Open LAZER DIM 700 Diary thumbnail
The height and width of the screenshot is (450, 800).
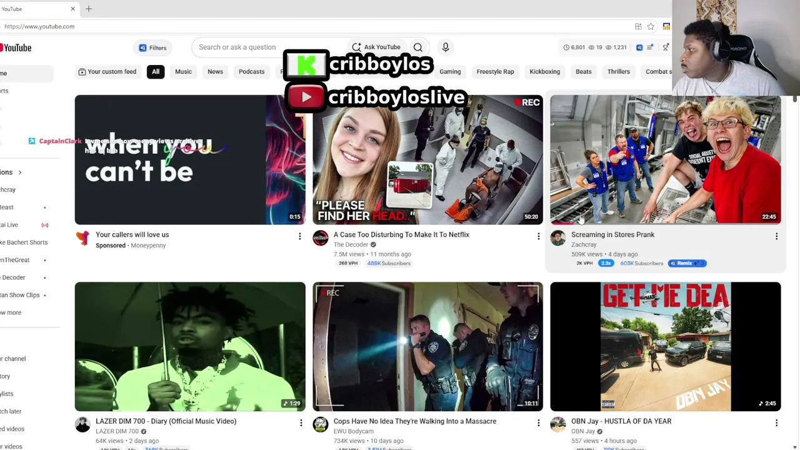pos(190,347)
